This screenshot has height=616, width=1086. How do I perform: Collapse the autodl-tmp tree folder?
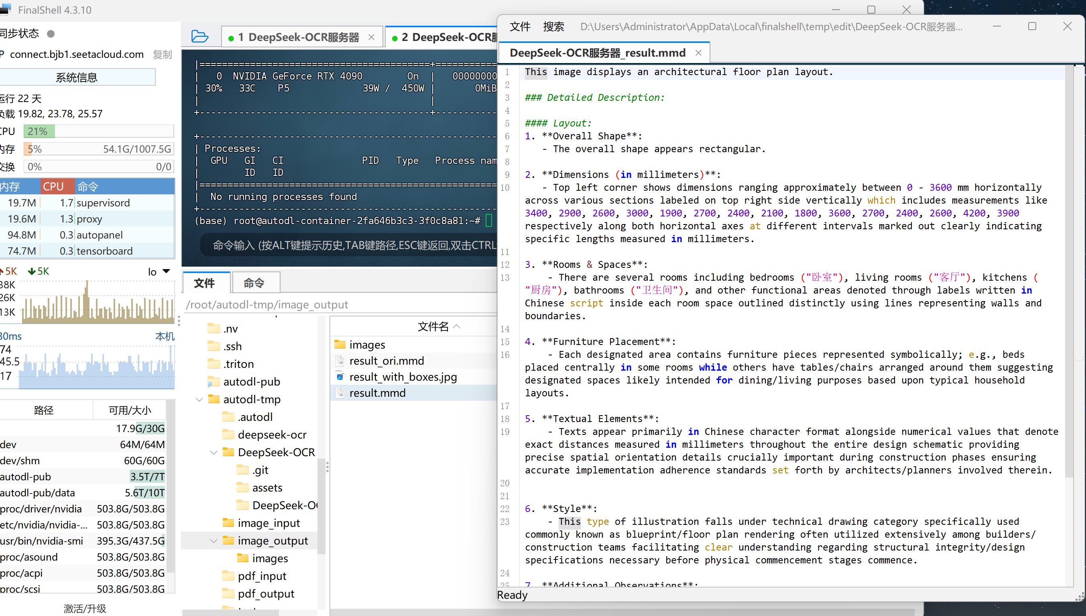click(x=199, y=400)
